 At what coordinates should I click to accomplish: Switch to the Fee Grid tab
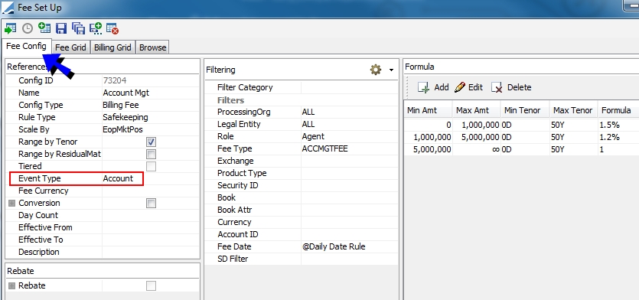tap(70, 47)
